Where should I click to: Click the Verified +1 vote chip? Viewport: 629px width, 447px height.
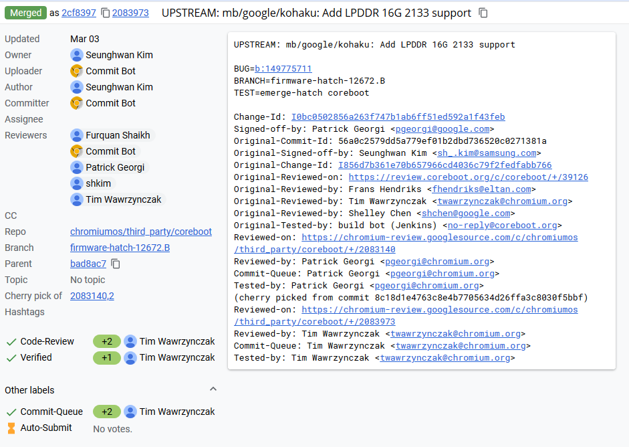(107, 357)
